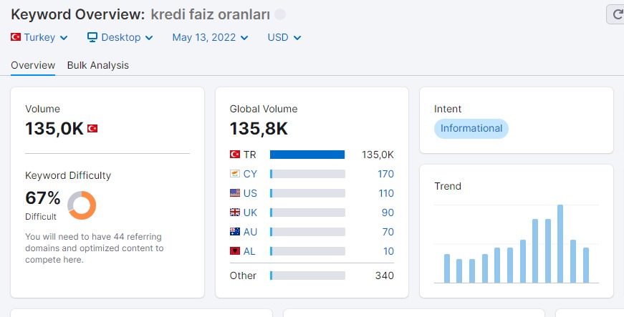Viewport: 624px width, 317px height.
Task: Click the Turkey flag in the TR row
Action: (235, 154)
